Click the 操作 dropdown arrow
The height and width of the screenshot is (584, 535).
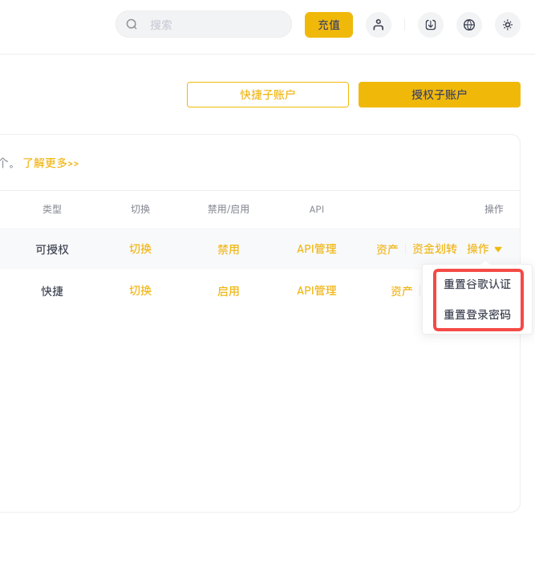(x=498, y=249)
